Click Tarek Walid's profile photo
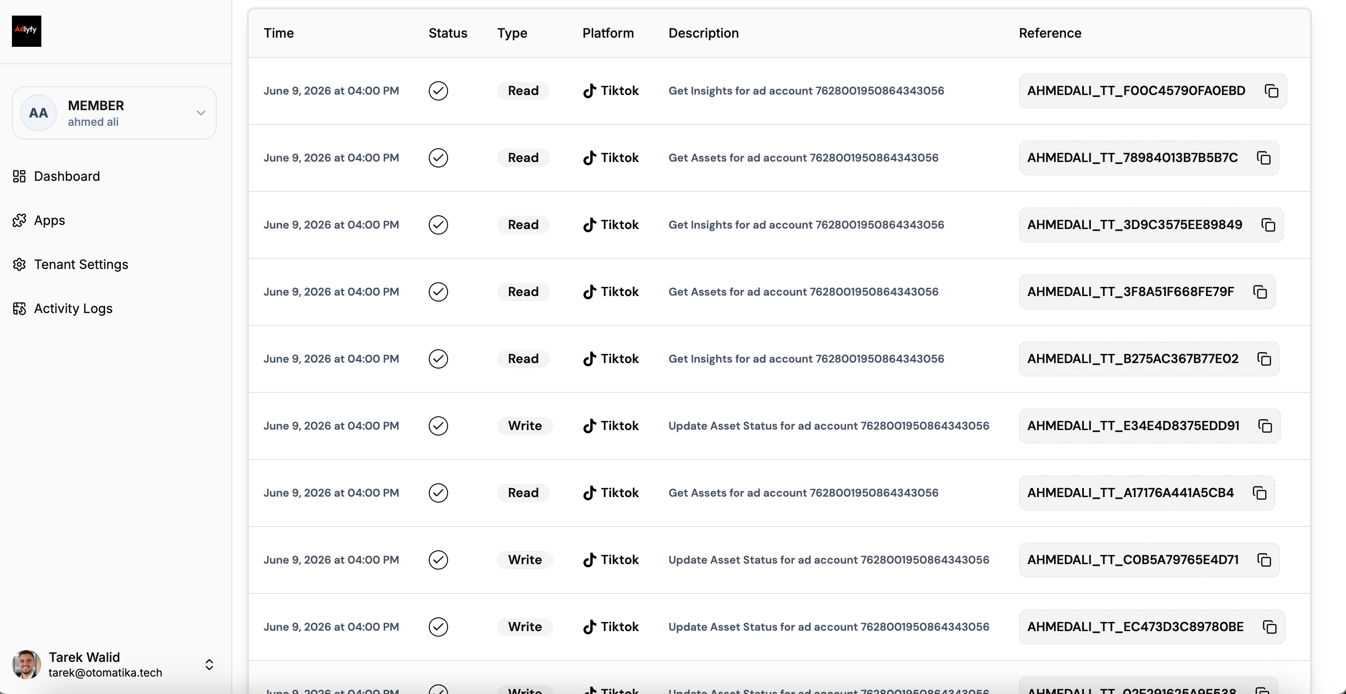This screenshot has width=1346, height=694. (27, 665)
